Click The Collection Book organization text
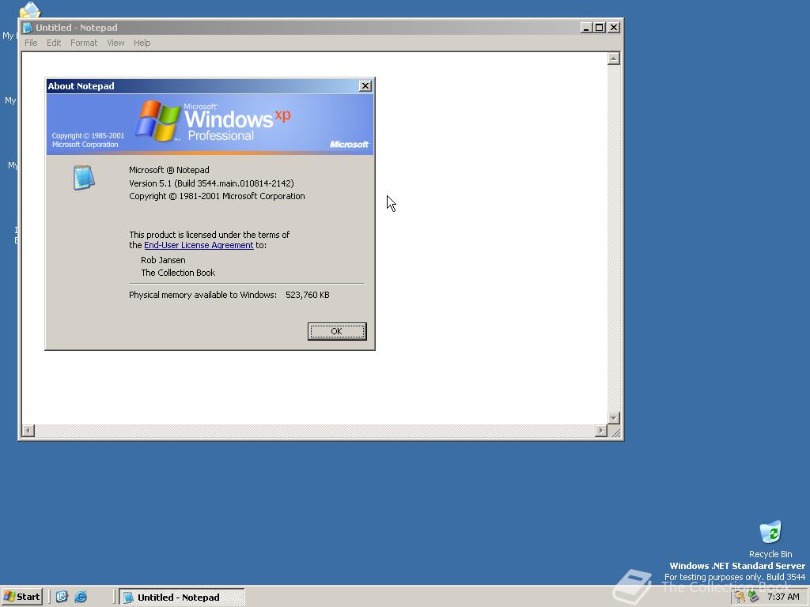 pos(178,273)
